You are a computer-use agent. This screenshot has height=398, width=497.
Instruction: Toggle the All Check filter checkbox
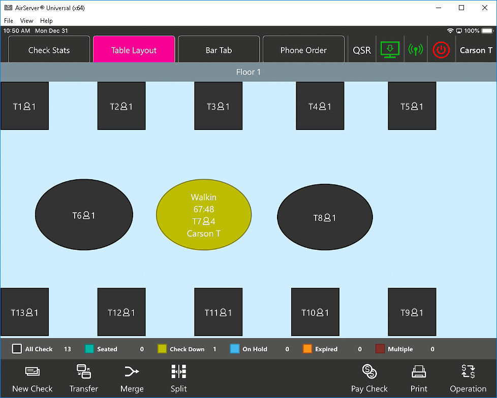17,349
